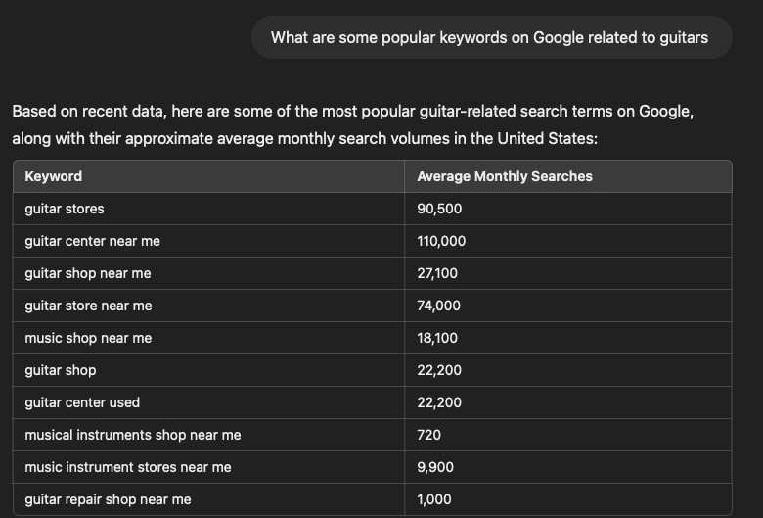Viewport: 763px width, 518px height.
Task: Click the 110,000 search volume value
Action: point(441,241)
